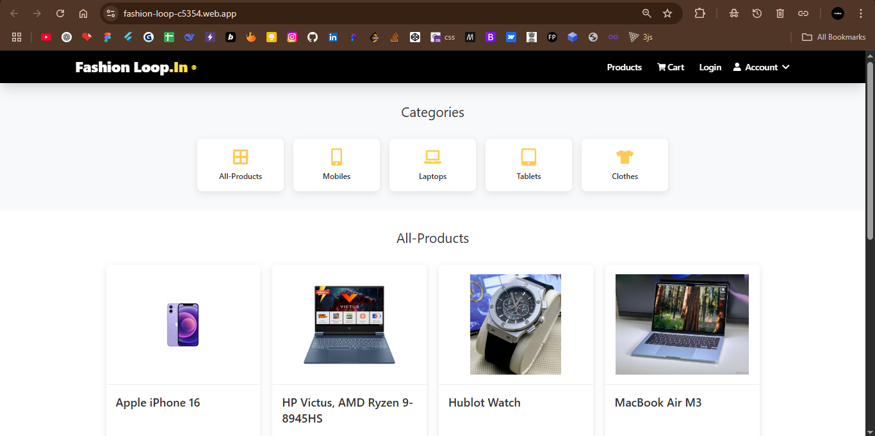Open the browser apps grid shortcut

17,37
